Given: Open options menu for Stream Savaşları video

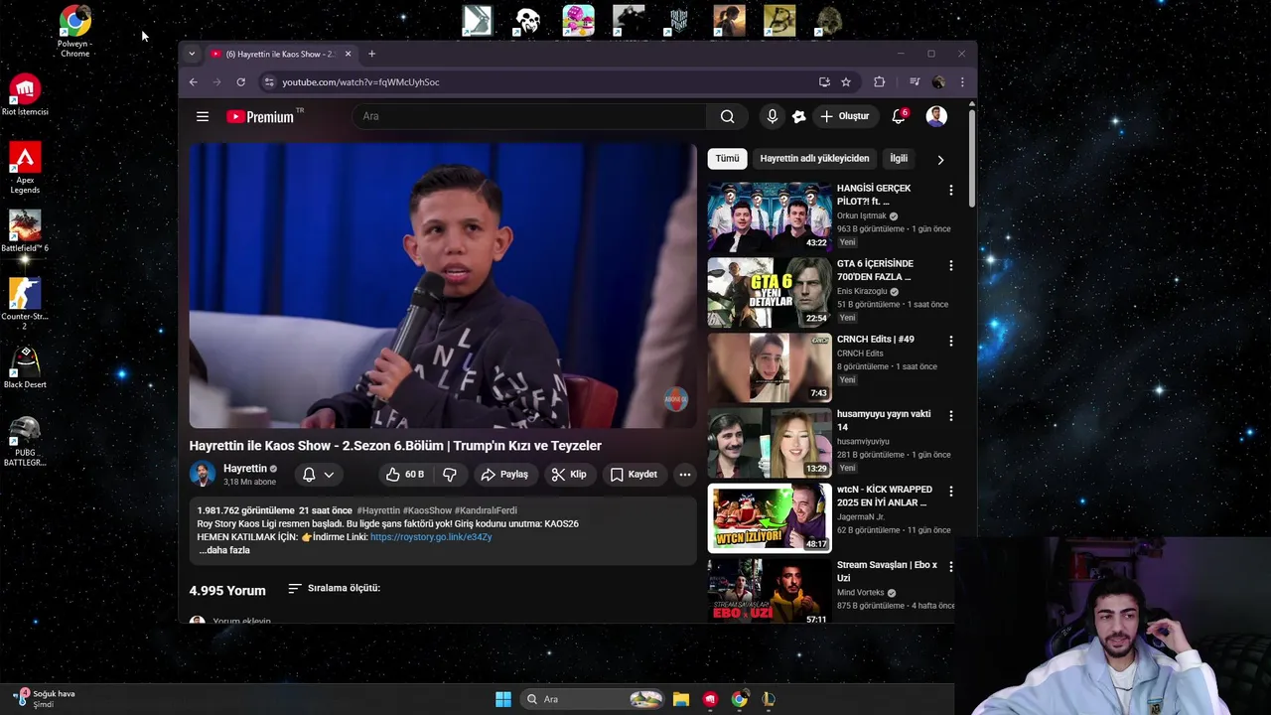Looking at the screenshot, I should [950, 566].
